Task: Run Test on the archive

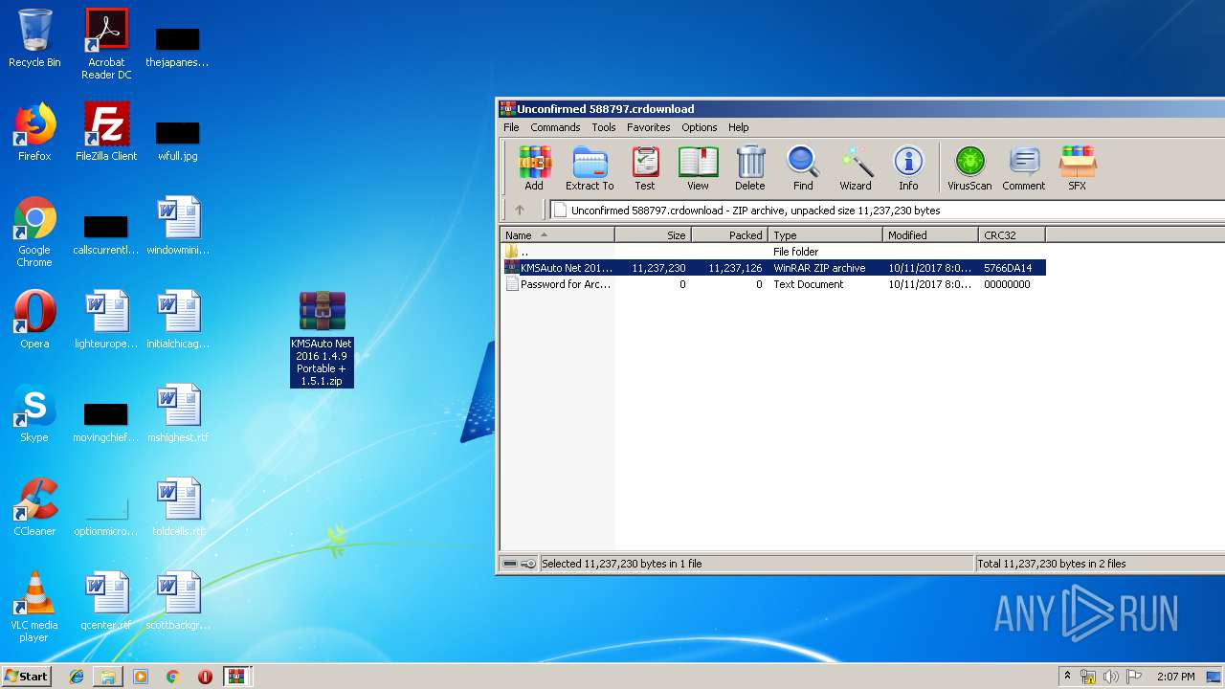Action: click(x=645, y=168)
